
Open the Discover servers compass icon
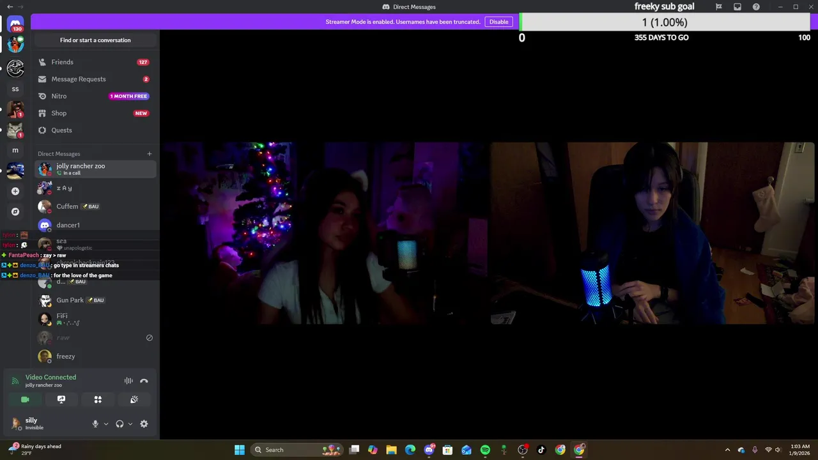(15, 211)
